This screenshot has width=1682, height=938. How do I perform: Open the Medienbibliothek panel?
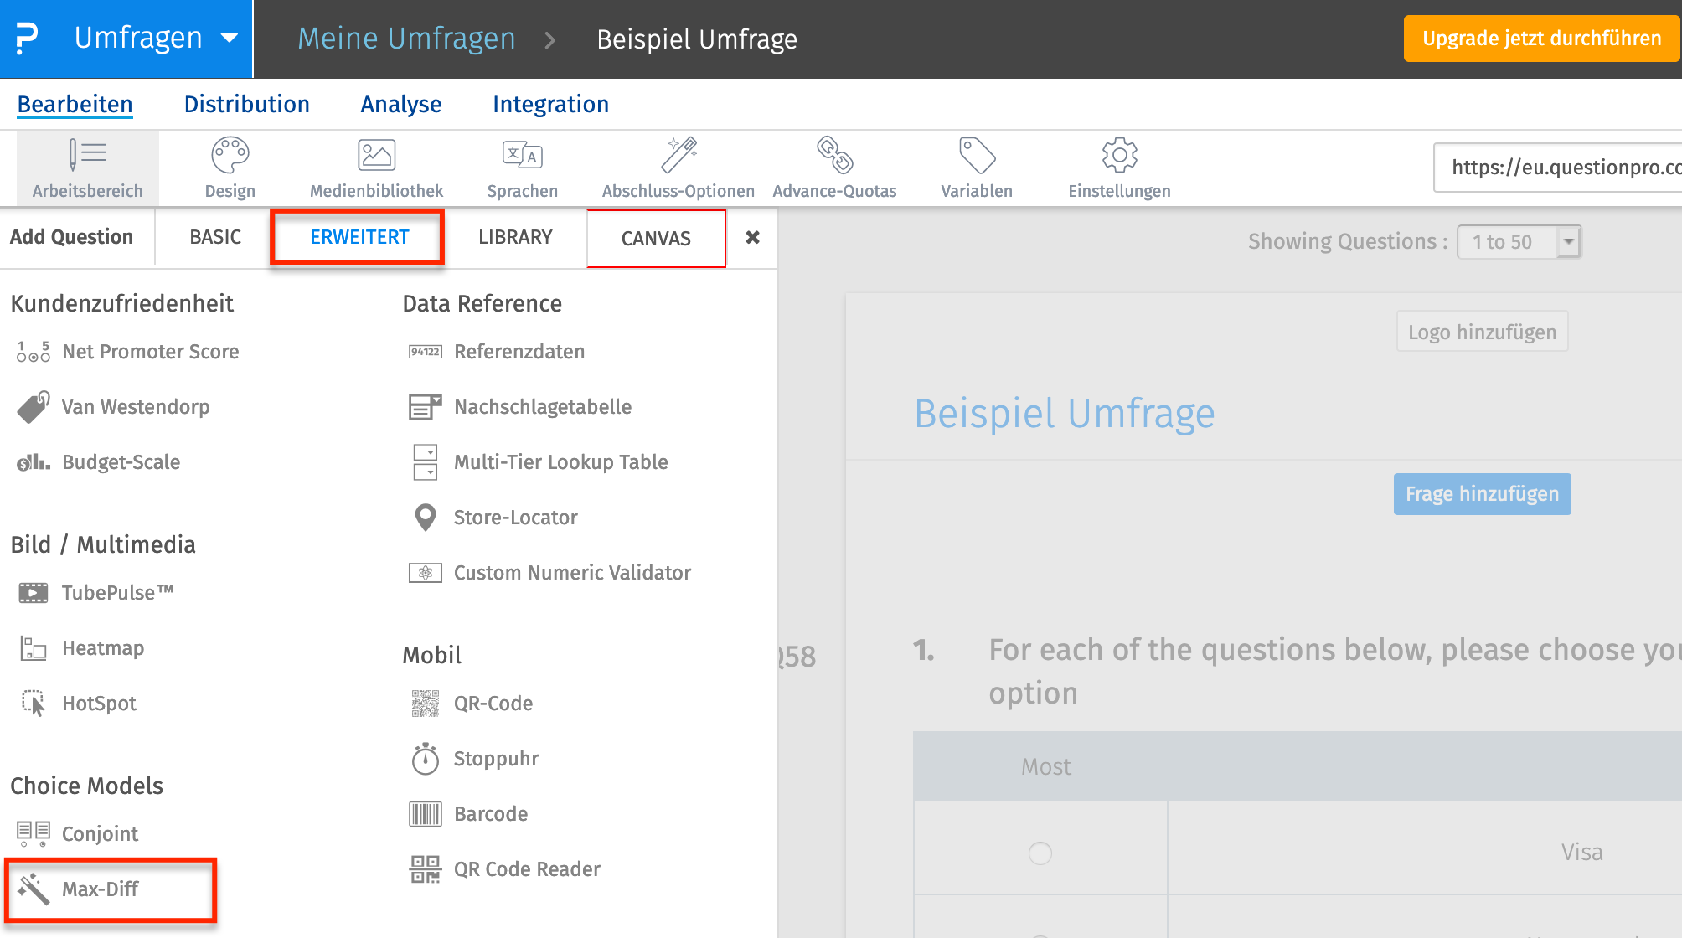coord(375,167)
